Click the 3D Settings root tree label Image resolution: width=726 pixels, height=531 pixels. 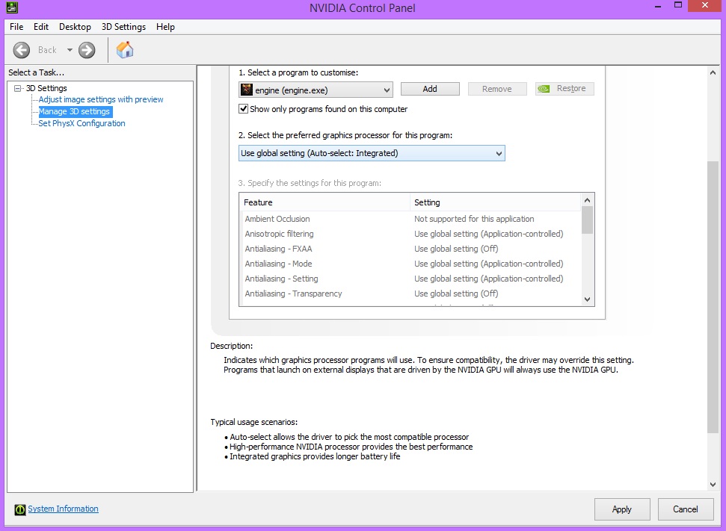[x=46, y=88]
